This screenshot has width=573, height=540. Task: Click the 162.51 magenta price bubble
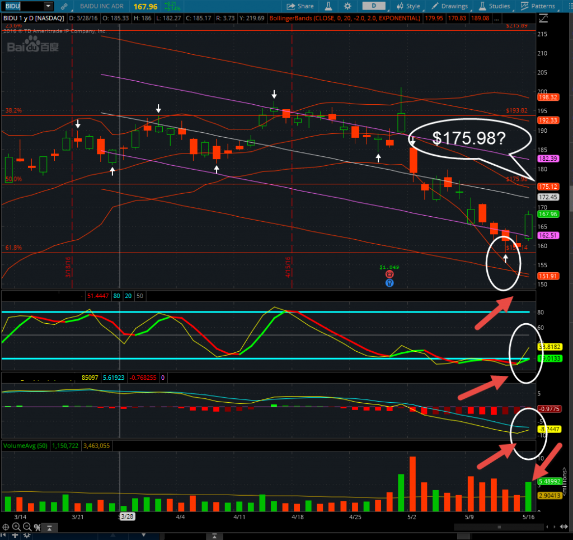click(x=548, y=235)
